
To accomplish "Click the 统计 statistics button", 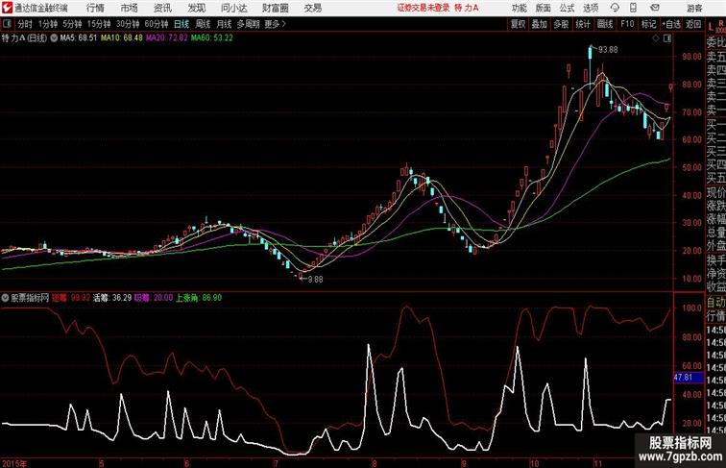I will [x=583, y=24].
